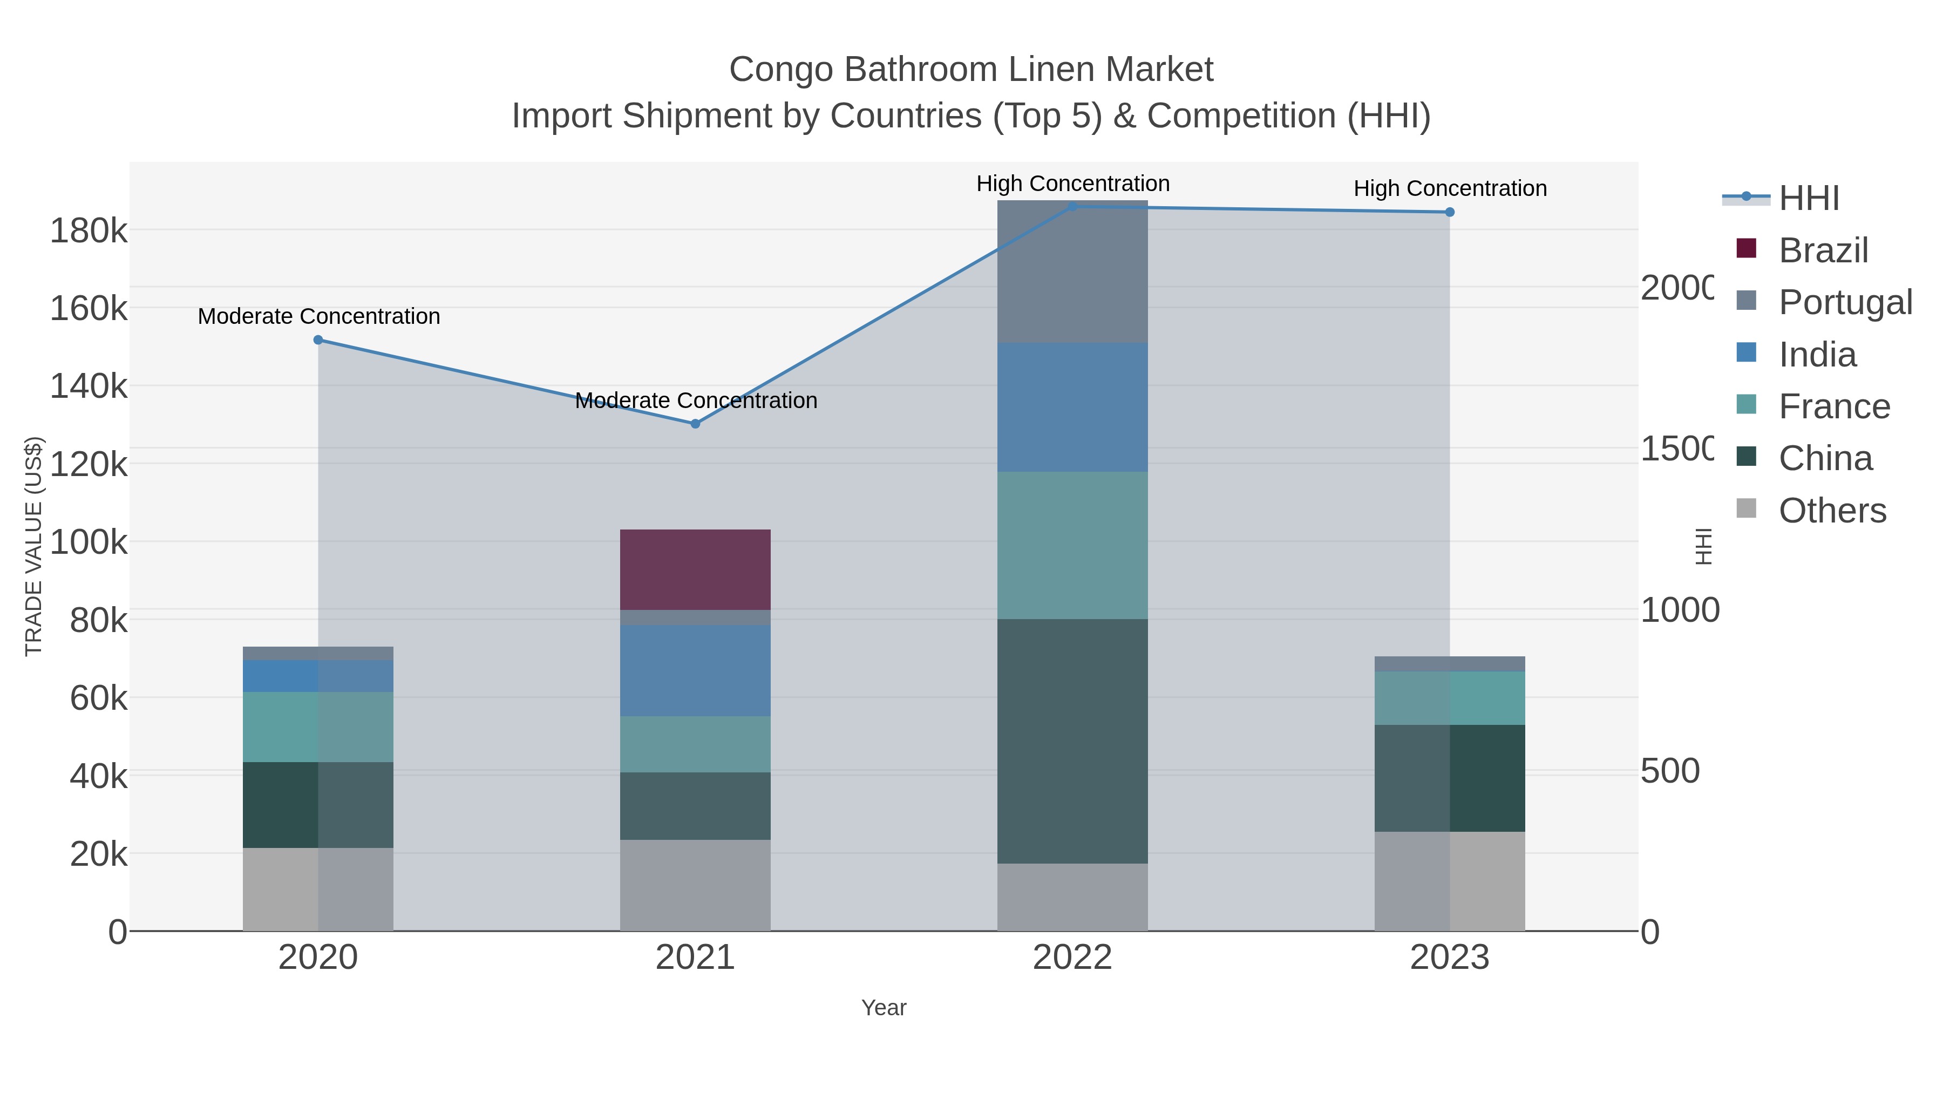Image resolution: width=1943 pixels, height=1093 pixels.
Task: Select the Others segment of the 2022 bar
Action: pyautogui.click(x=1072, y=897)
